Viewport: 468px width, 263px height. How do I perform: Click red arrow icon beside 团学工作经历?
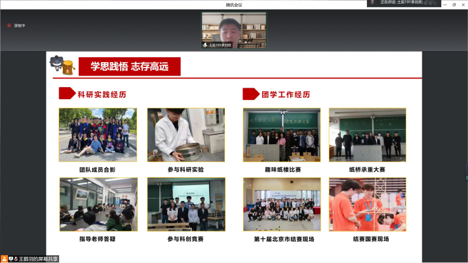[x=250, y=94]
